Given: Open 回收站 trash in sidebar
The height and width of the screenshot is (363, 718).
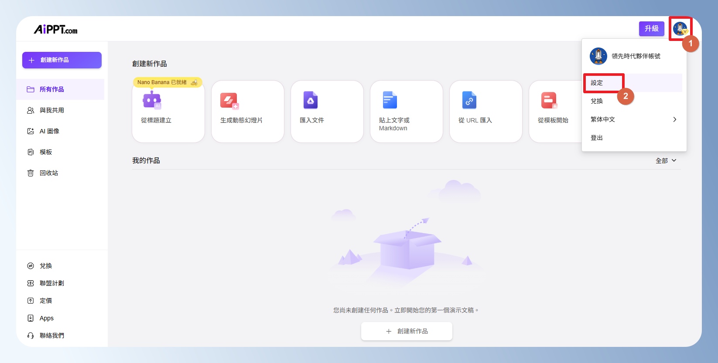Looking at the screenshot, I should coord(48,173).
